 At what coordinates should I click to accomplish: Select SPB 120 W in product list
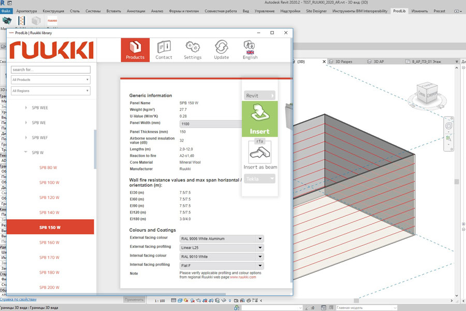click(x=49, y=197)
